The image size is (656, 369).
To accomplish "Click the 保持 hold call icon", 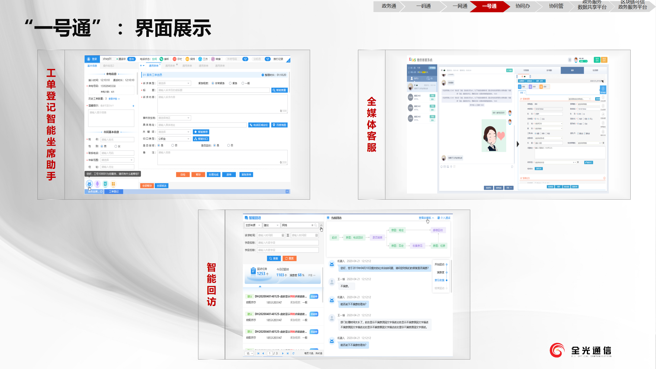I will [187, 59].
